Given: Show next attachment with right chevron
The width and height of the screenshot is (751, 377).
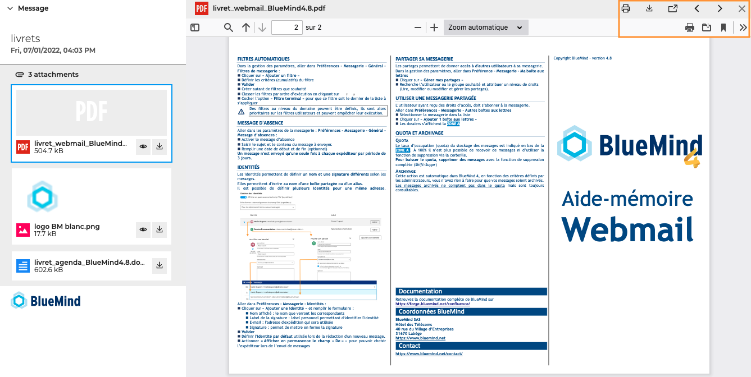Looking at the screenshot, I should (720, 8).
